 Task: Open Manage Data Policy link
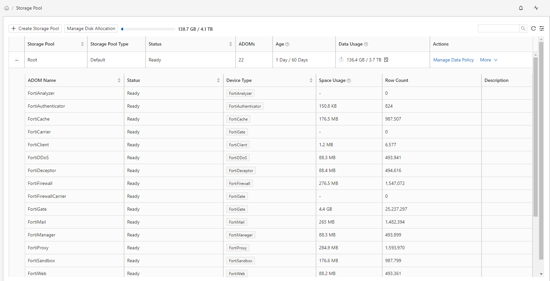[x=453, y=60]
